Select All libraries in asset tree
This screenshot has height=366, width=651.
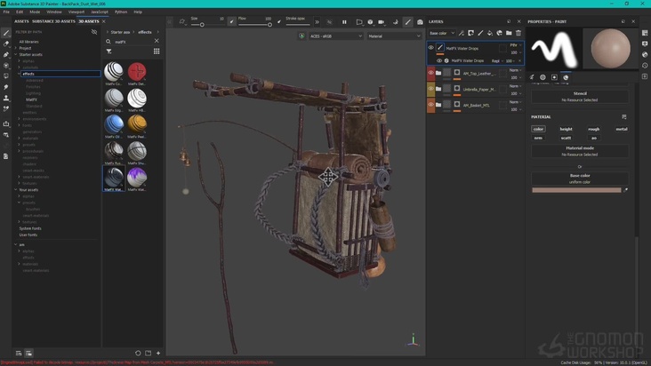[x=28, y=42]
